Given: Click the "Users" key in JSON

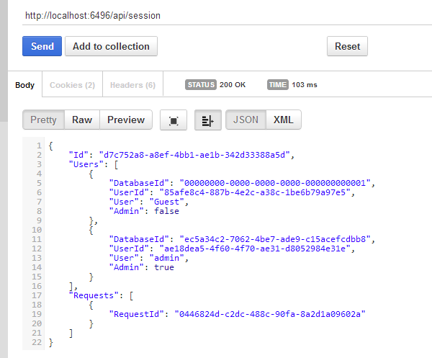Looking at the screenshot, I should [x=84, y=164].
